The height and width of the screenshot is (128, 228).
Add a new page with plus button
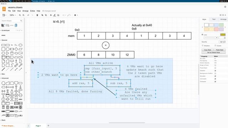pos(48,126)
